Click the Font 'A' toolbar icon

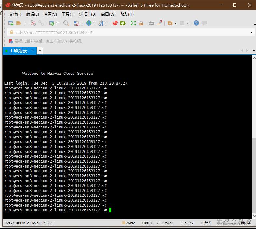[101, 23]
